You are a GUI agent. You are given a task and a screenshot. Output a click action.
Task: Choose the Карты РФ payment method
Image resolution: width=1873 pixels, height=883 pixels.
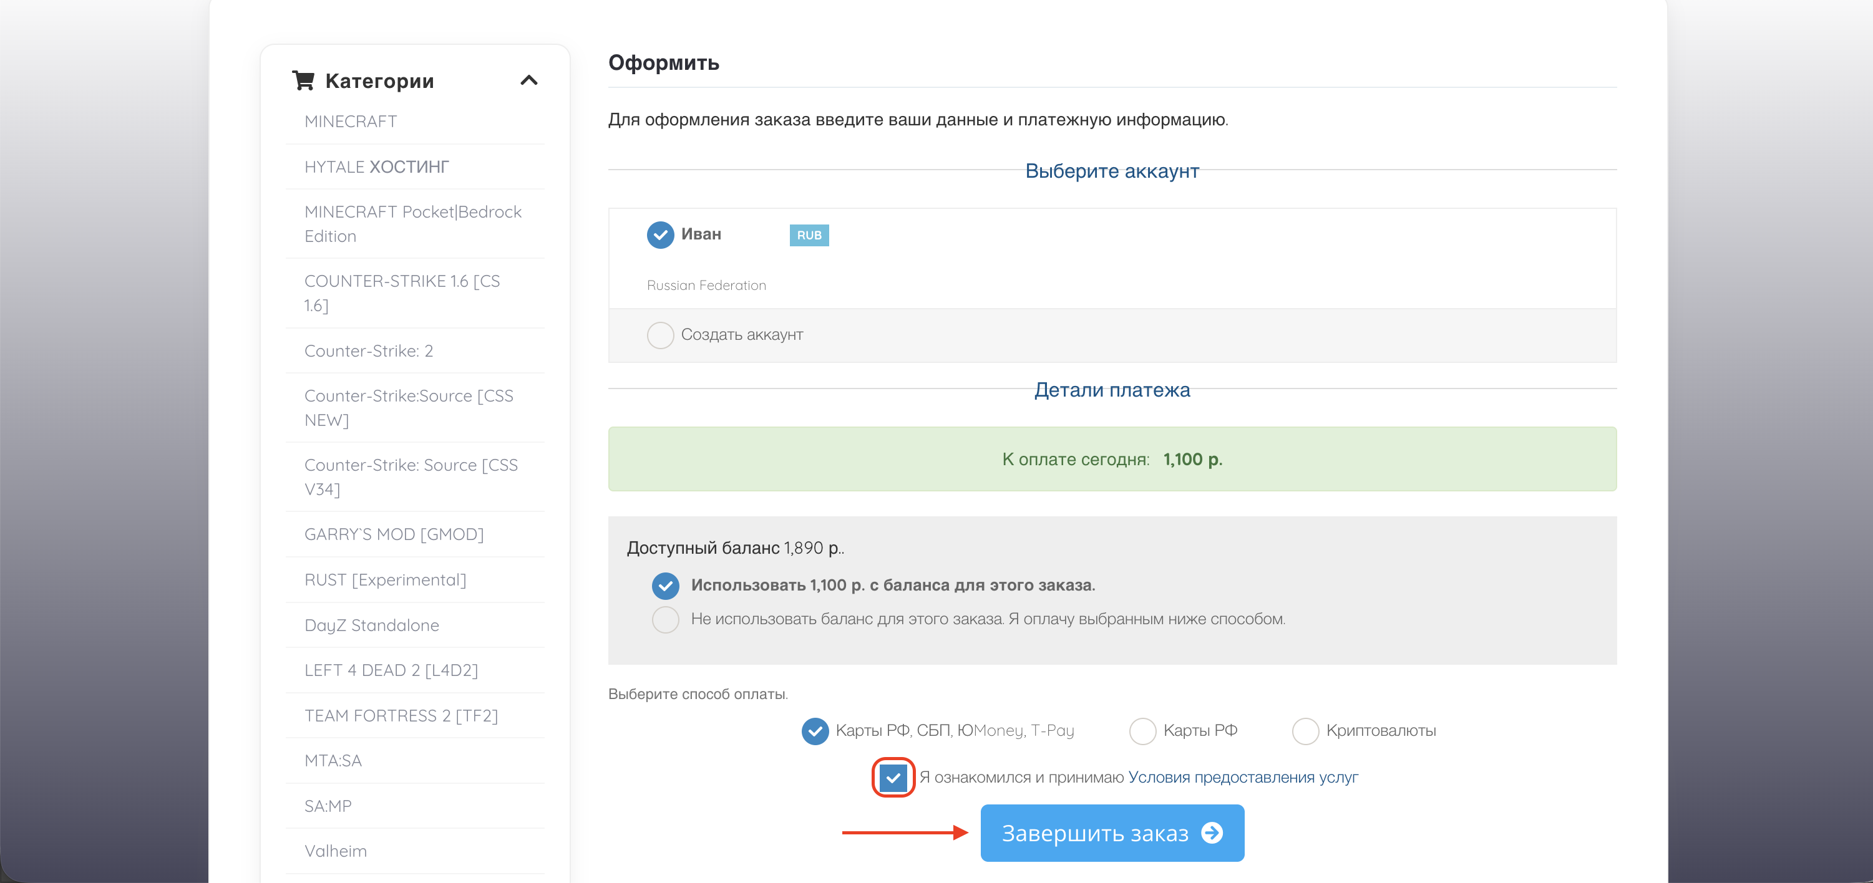coord(1142,731)
